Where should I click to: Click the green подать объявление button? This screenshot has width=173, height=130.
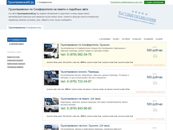(154, 2)
